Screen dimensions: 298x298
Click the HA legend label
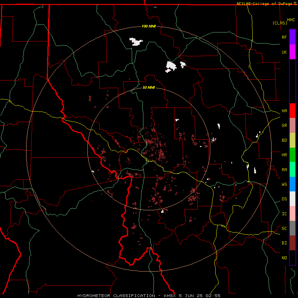coord(284,111)
